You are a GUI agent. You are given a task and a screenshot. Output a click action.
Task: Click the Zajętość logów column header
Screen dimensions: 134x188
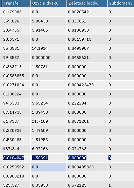87,4
